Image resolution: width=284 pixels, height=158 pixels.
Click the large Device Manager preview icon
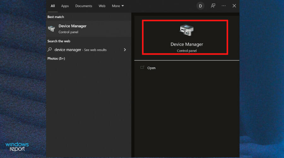pos(186,30)
